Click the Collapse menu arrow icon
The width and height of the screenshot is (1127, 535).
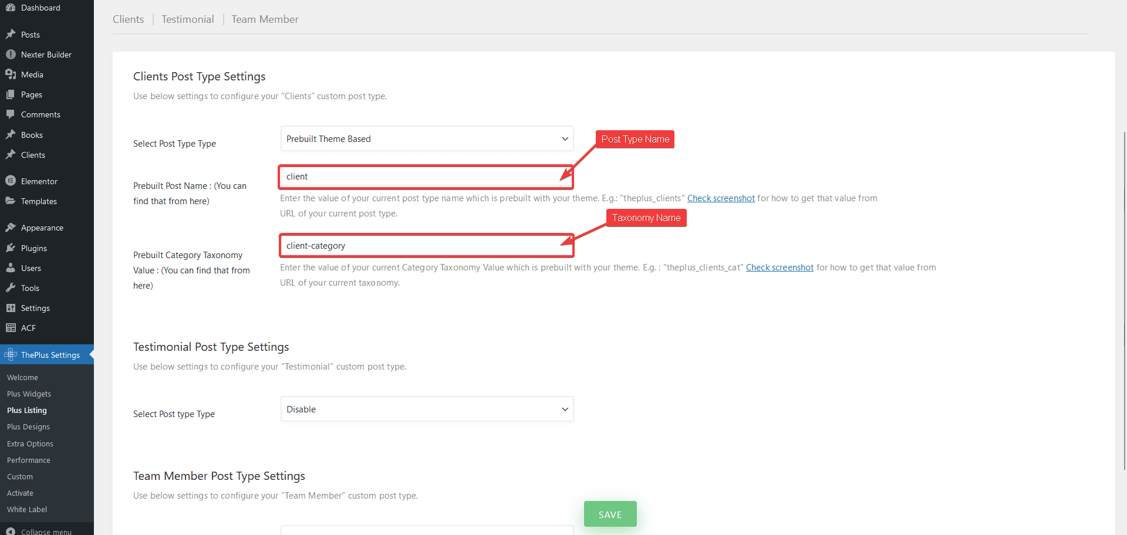tap(11, 531)
